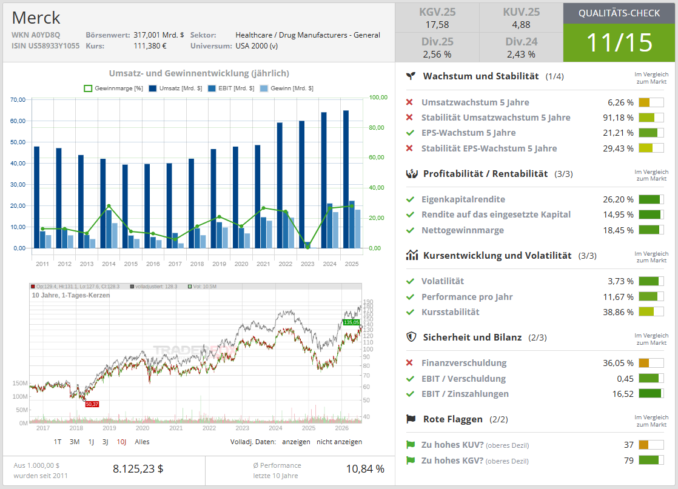Click the hands icon beside Profitabilität / Rentabilität
The image size is (678, 489).
(412, 174)
